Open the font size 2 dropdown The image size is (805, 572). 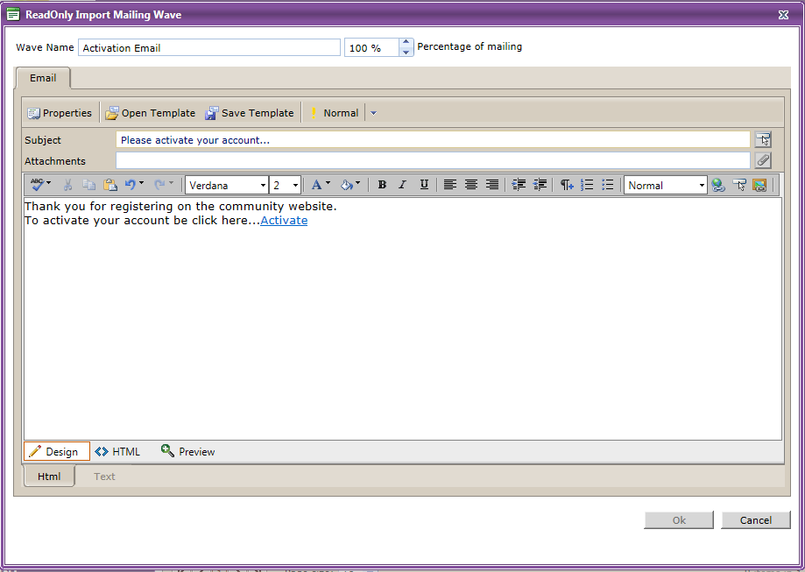(x=285, y=186)
